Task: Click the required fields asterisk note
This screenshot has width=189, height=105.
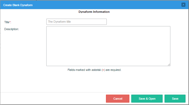Action: coord(94,70)
